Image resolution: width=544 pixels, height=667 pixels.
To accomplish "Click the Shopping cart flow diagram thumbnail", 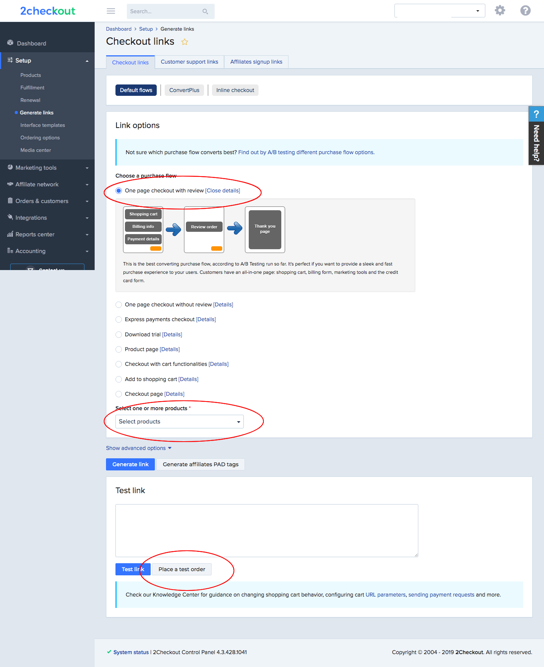I will click(143, 230).
